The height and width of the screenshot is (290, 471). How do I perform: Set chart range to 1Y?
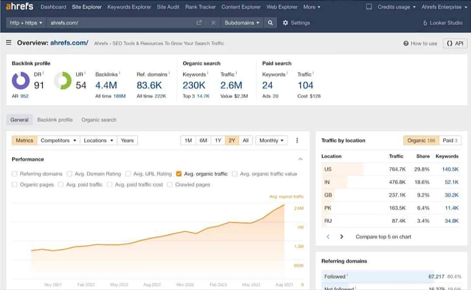coord(218,140)
